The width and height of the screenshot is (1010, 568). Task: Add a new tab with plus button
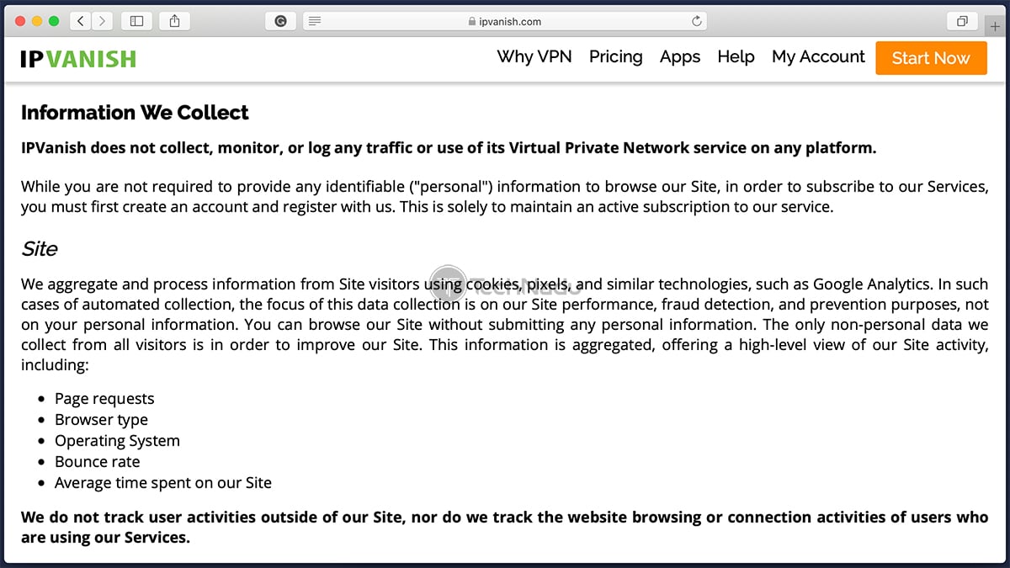[x=996, y=26]
